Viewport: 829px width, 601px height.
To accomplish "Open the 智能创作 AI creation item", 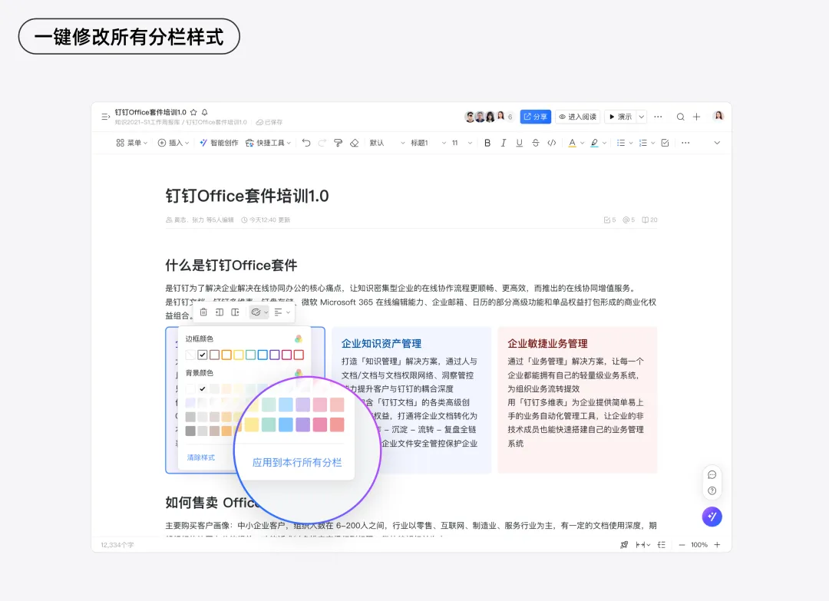I will pyautogui.click(x=219, y=143).
